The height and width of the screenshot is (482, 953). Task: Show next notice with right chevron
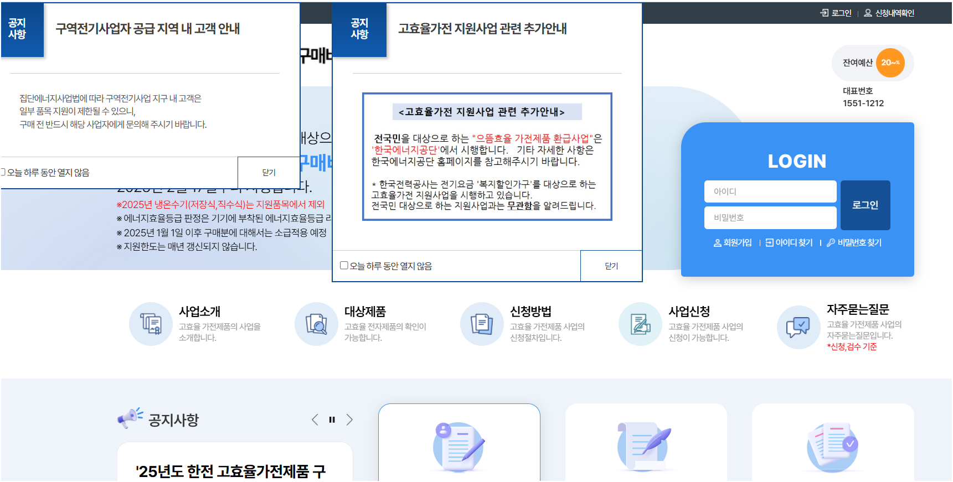(x=349, y=420)
